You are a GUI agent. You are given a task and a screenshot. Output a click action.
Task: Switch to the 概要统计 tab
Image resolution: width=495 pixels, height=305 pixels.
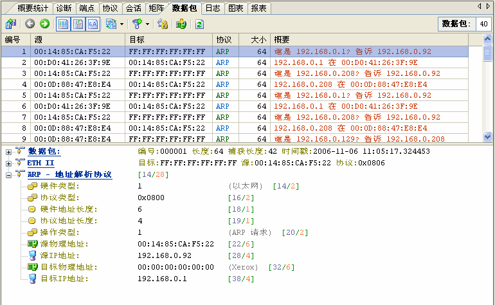click(33, 8)
